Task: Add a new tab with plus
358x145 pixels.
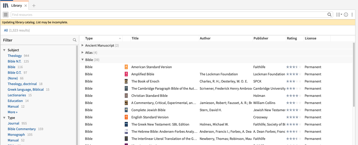Action: pyautogui.click(x=34, y=6)
